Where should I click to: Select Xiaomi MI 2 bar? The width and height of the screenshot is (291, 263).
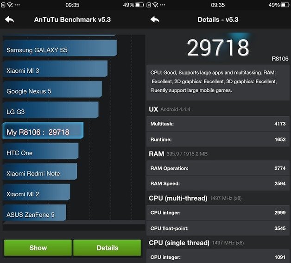coord(36,192)
